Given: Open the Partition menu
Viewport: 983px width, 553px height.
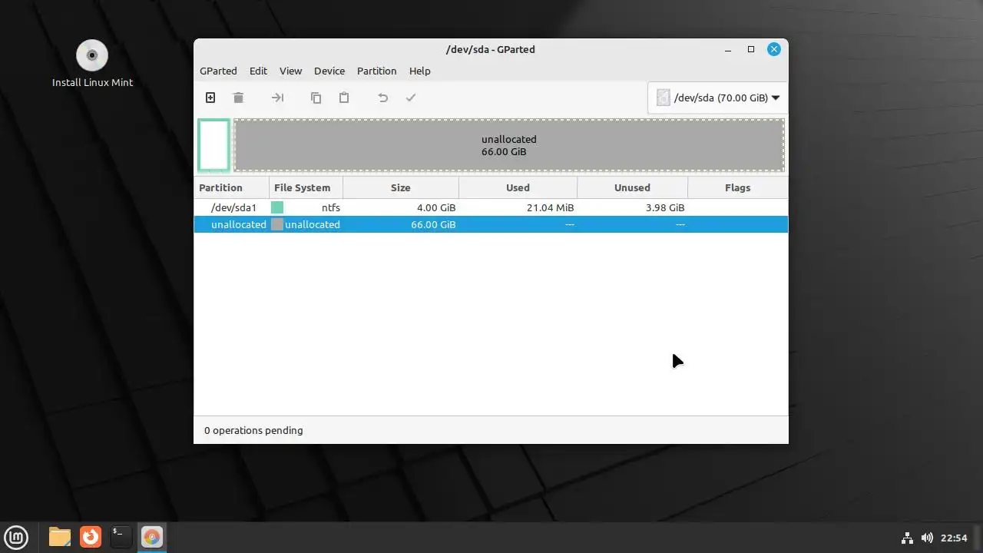Looking at the screenshot, I should (376, 71).
